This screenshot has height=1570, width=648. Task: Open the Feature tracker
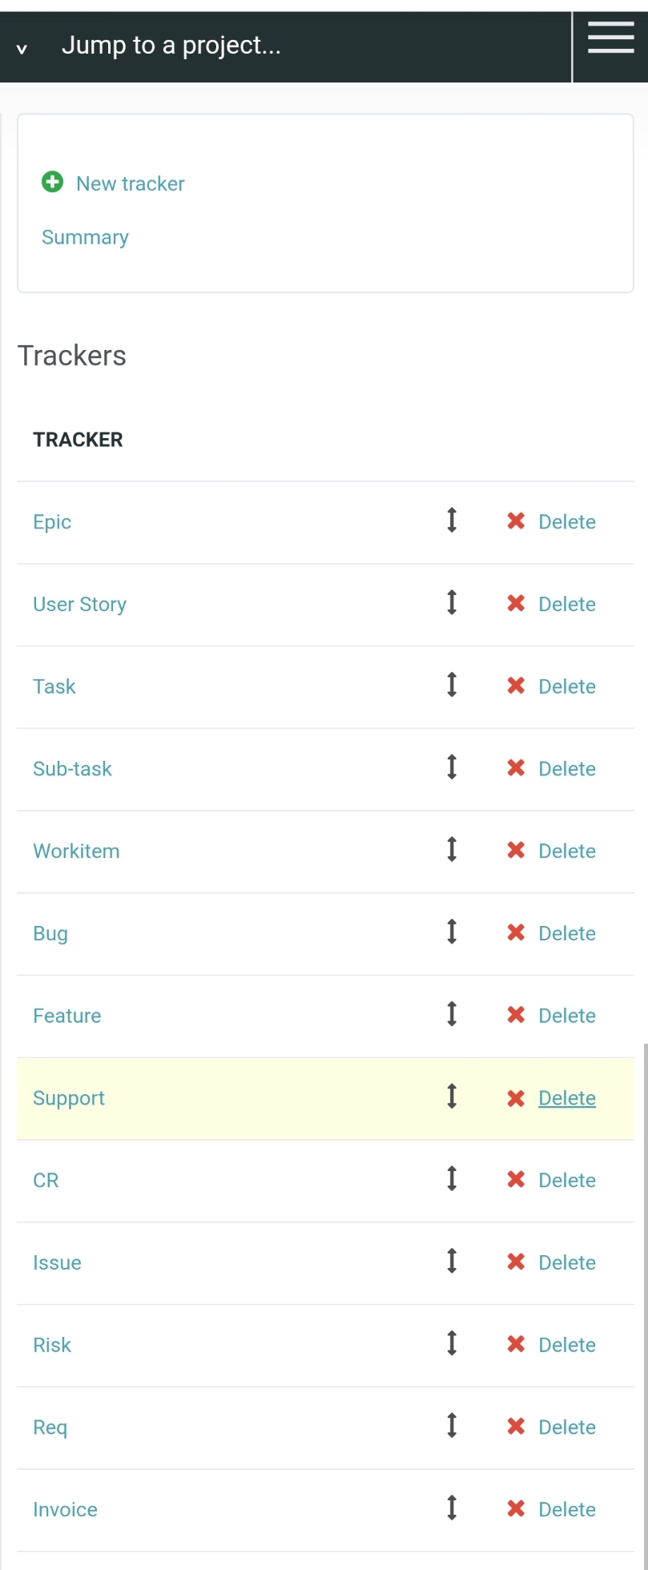[x=67, y=1016]
